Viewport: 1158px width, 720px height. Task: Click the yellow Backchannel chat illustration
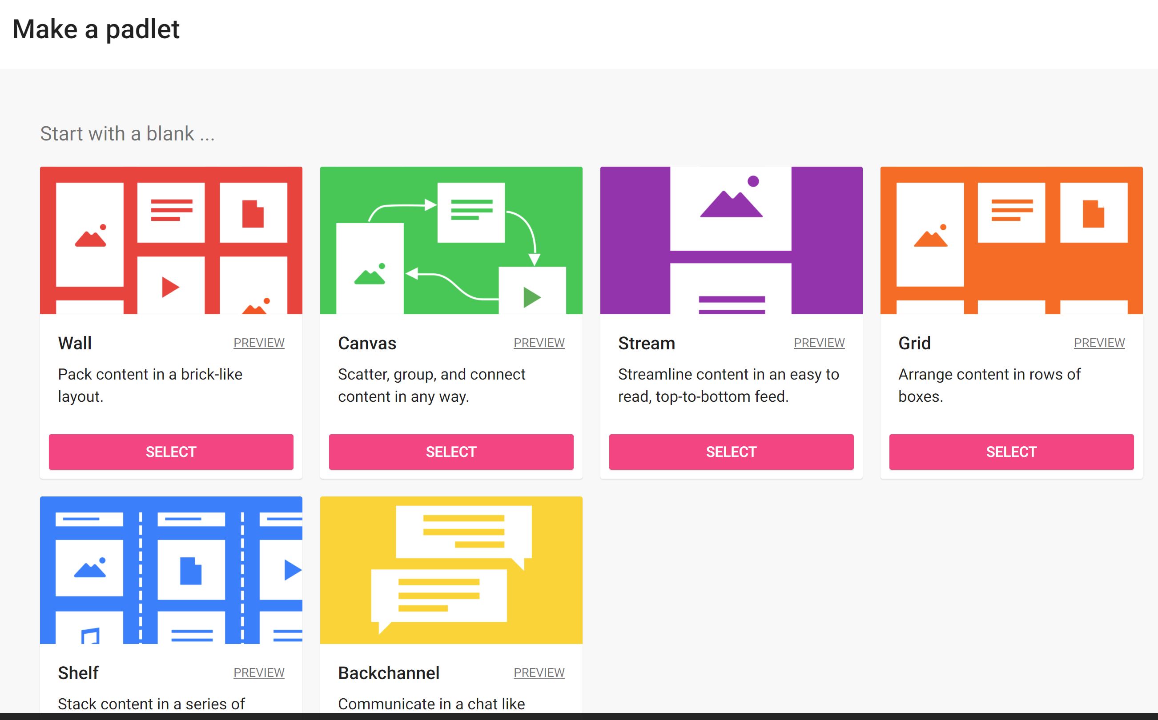coord(450,569)
